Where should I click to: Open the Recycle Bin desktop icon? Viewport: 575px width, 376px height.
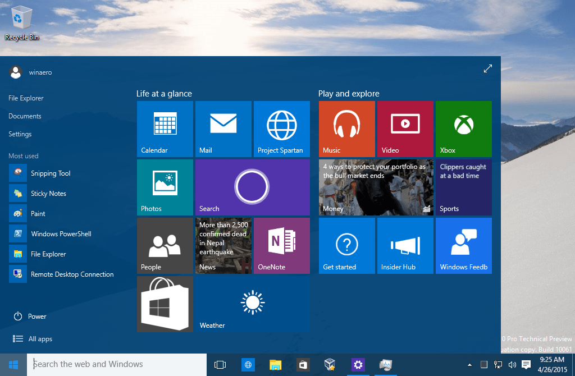coord(22,22)
